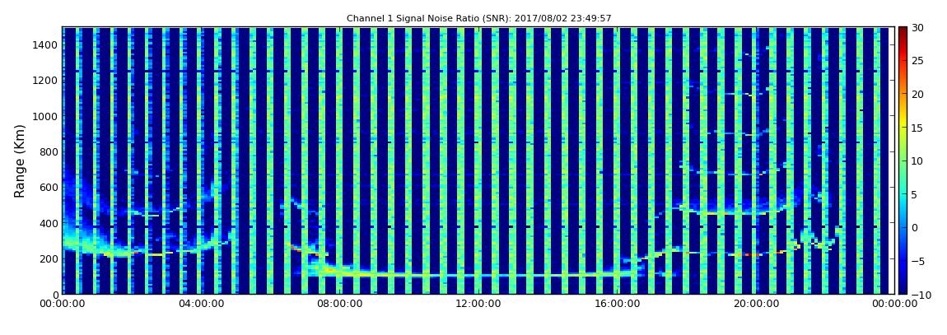
Task: Click the colorbar value 30
Action: point(917,27)
